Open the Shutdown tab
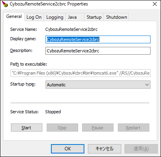The width and height of the screenshot is (161, 157). point(116,17)
